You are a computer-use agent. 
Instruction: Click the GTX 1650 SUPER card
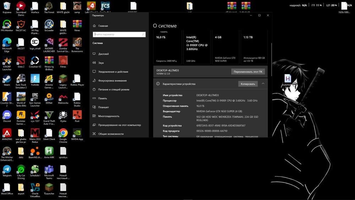[x=225, y=47]
